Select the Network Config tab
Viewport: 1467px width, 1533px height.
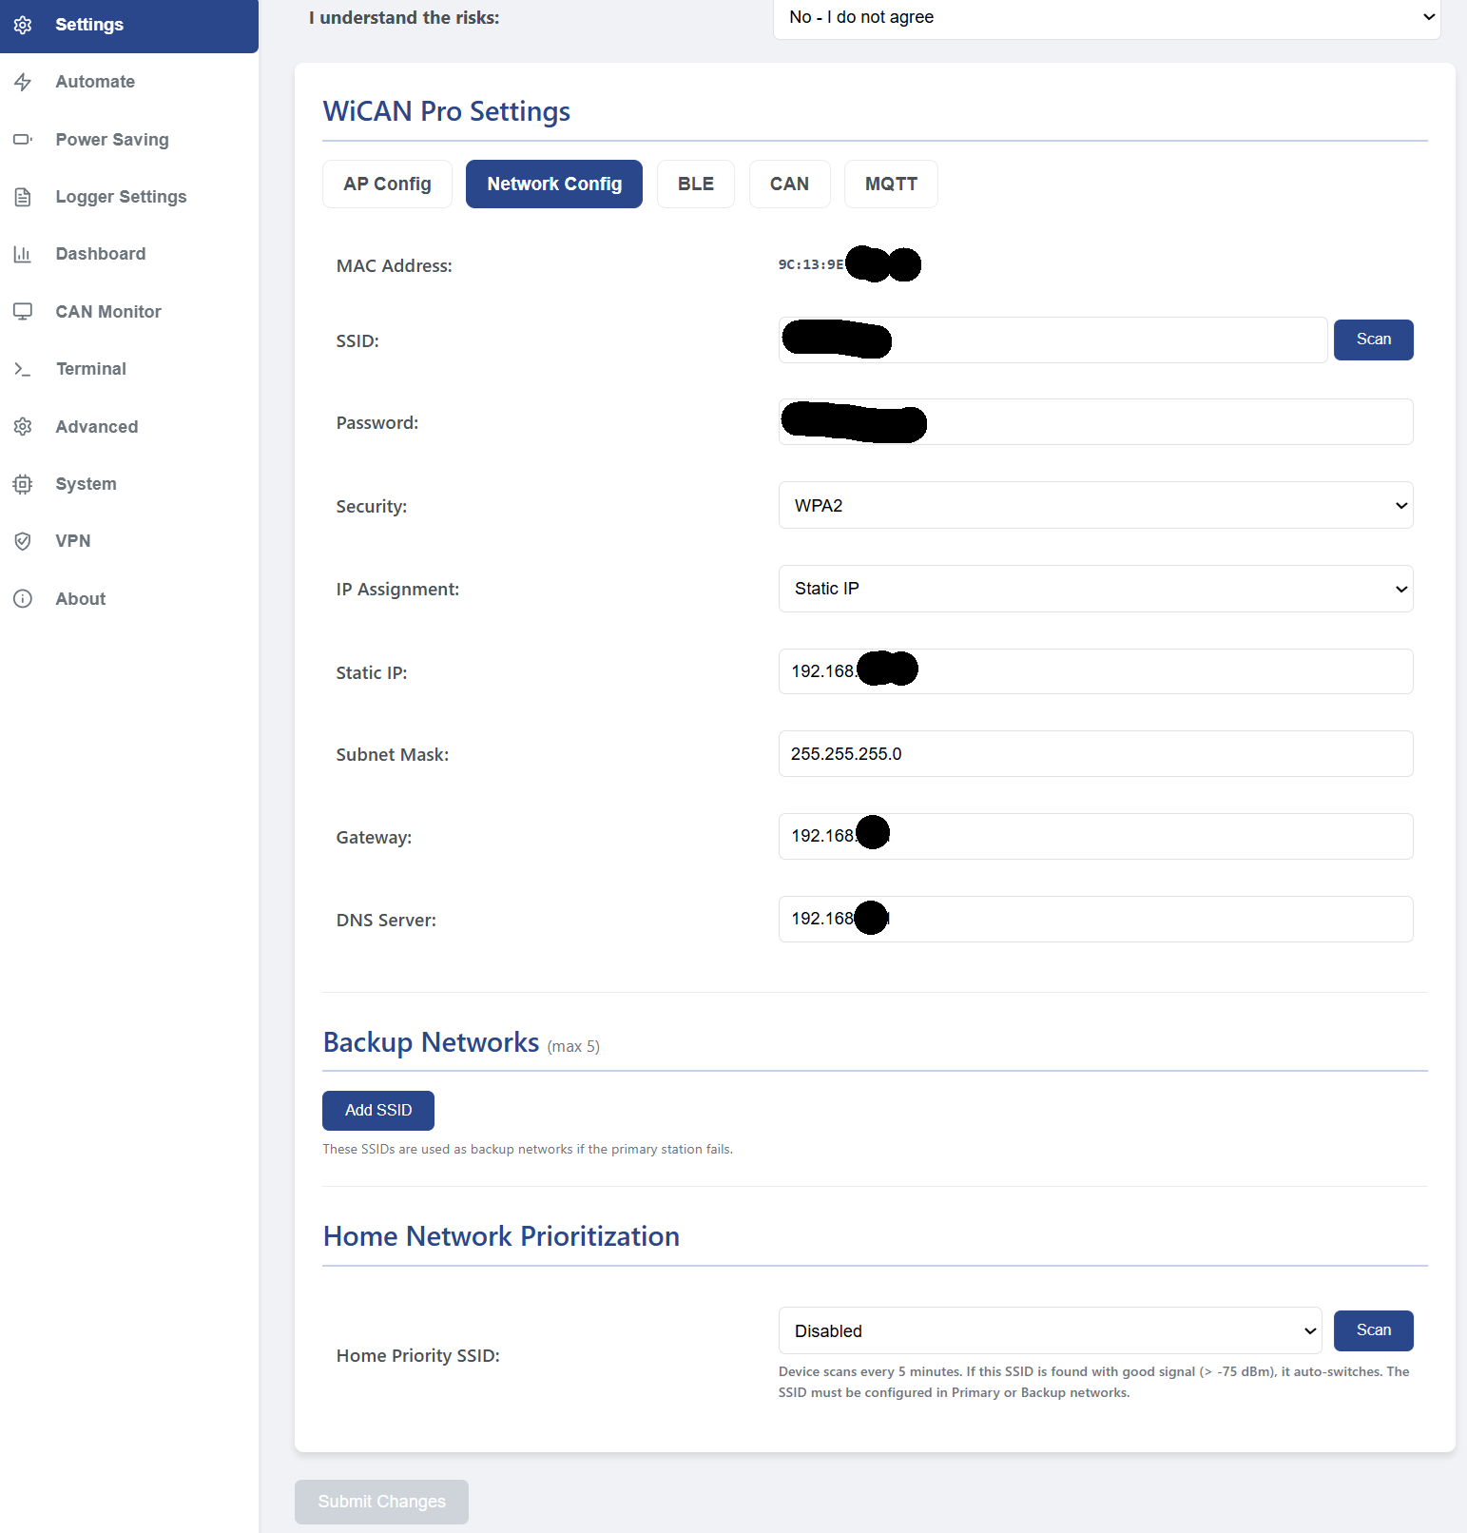click(554, 184)
